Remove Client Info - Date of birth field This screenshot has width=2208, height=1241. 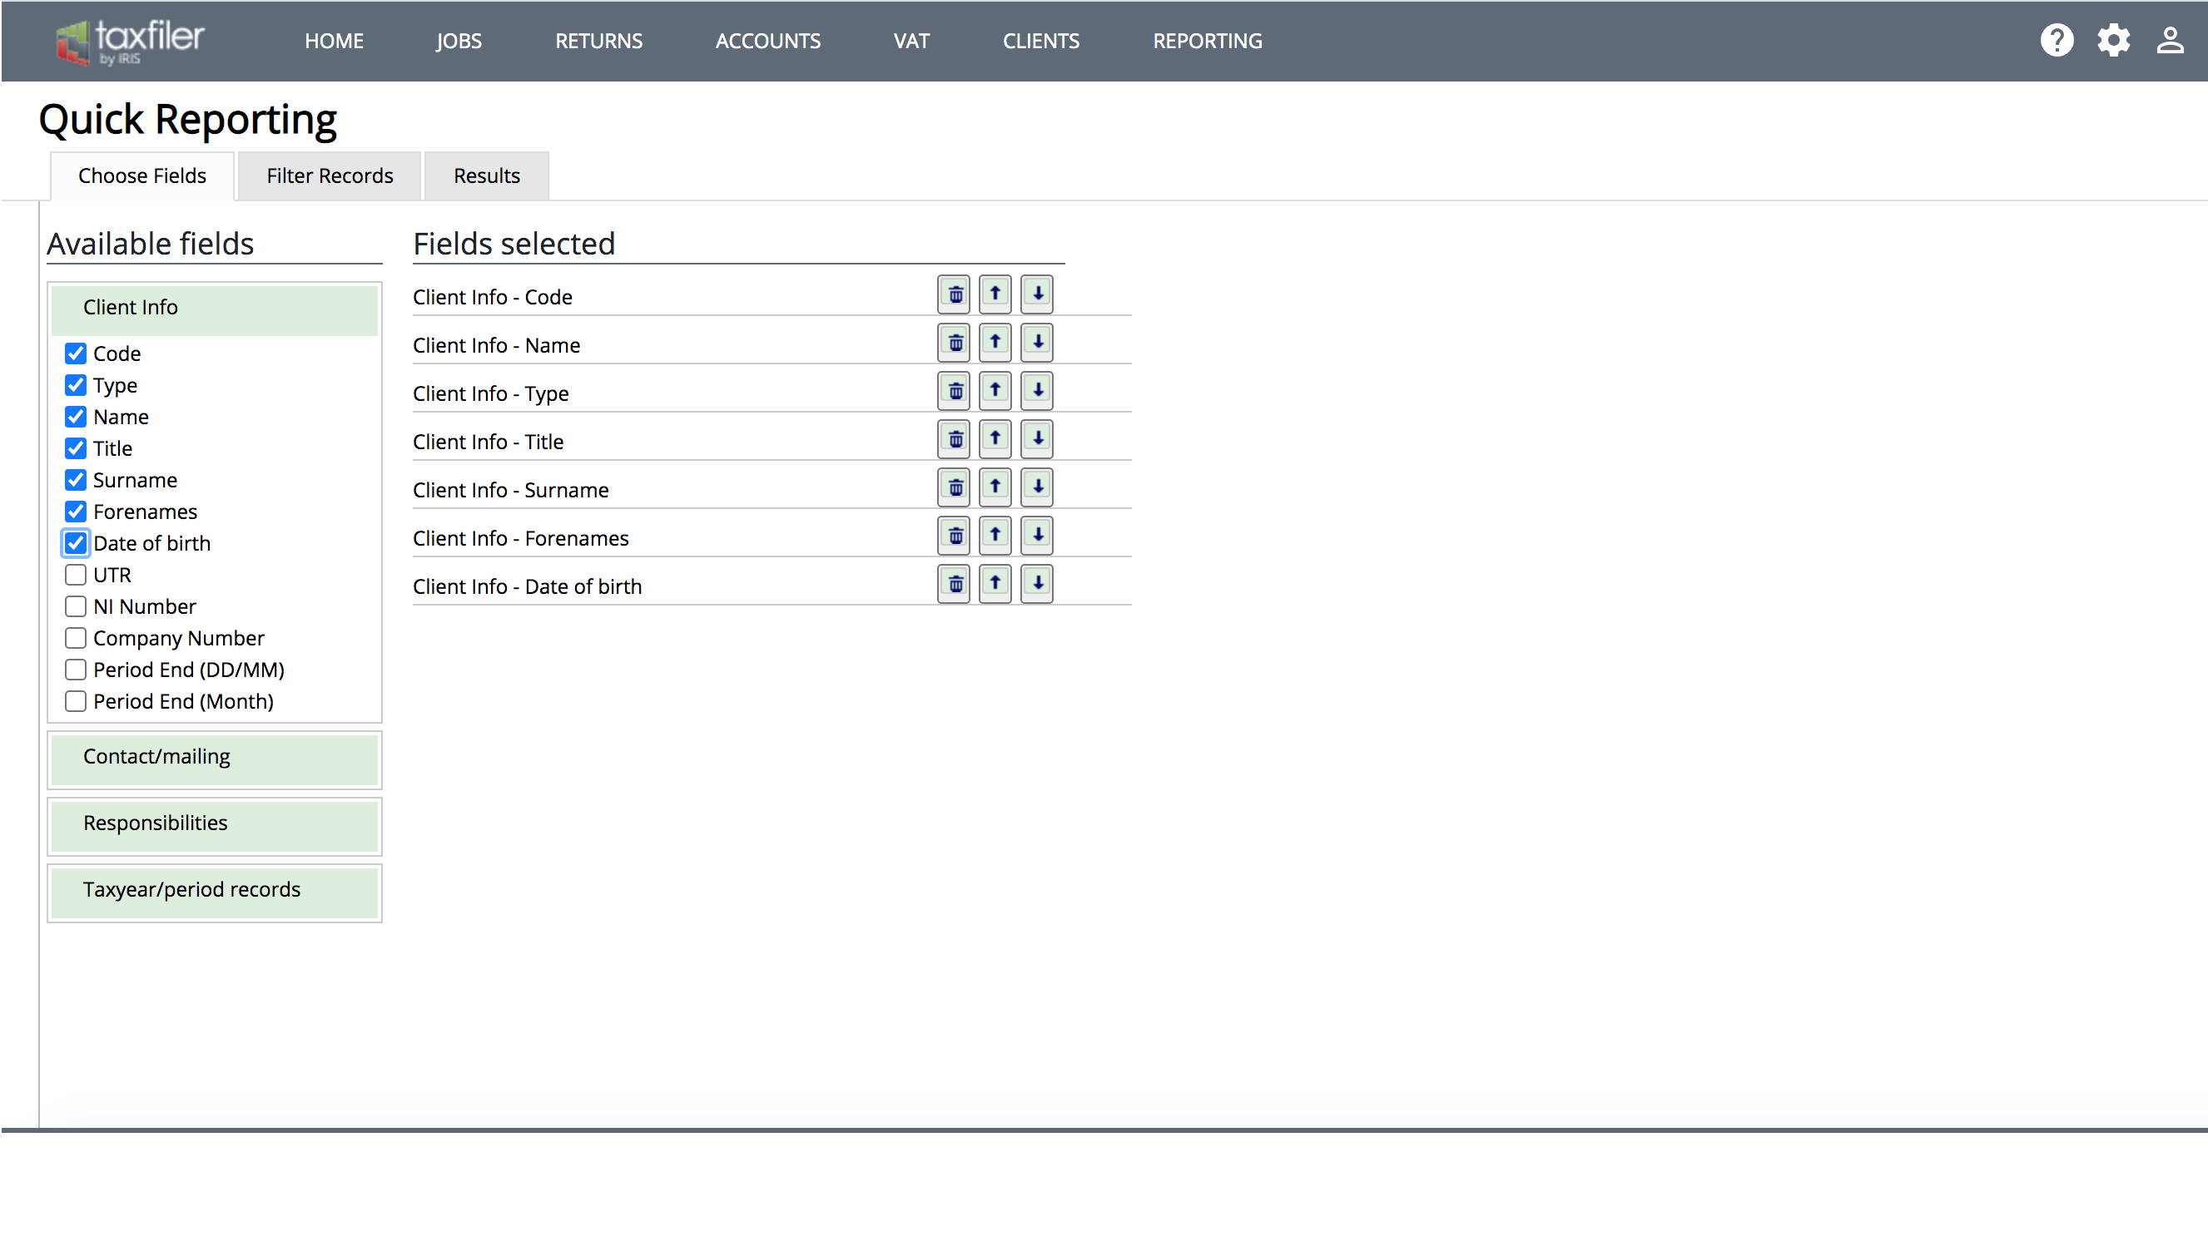tap(953, 584)
